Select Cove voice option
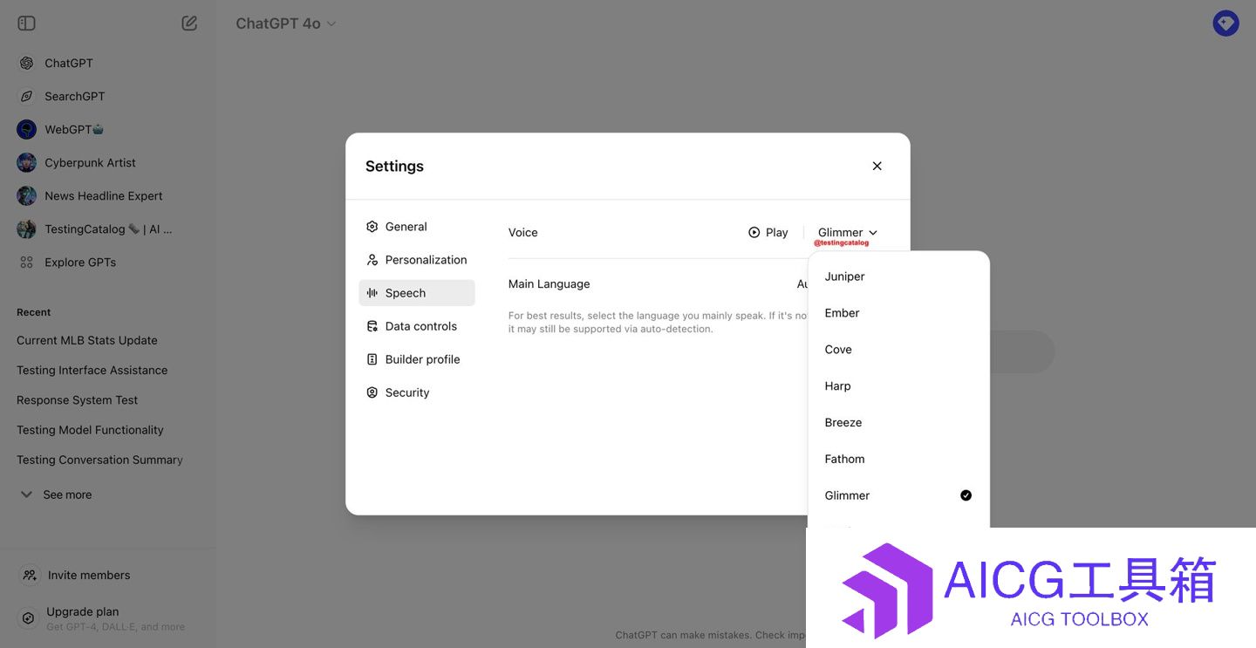1256x648 pixels. point(898,350)
